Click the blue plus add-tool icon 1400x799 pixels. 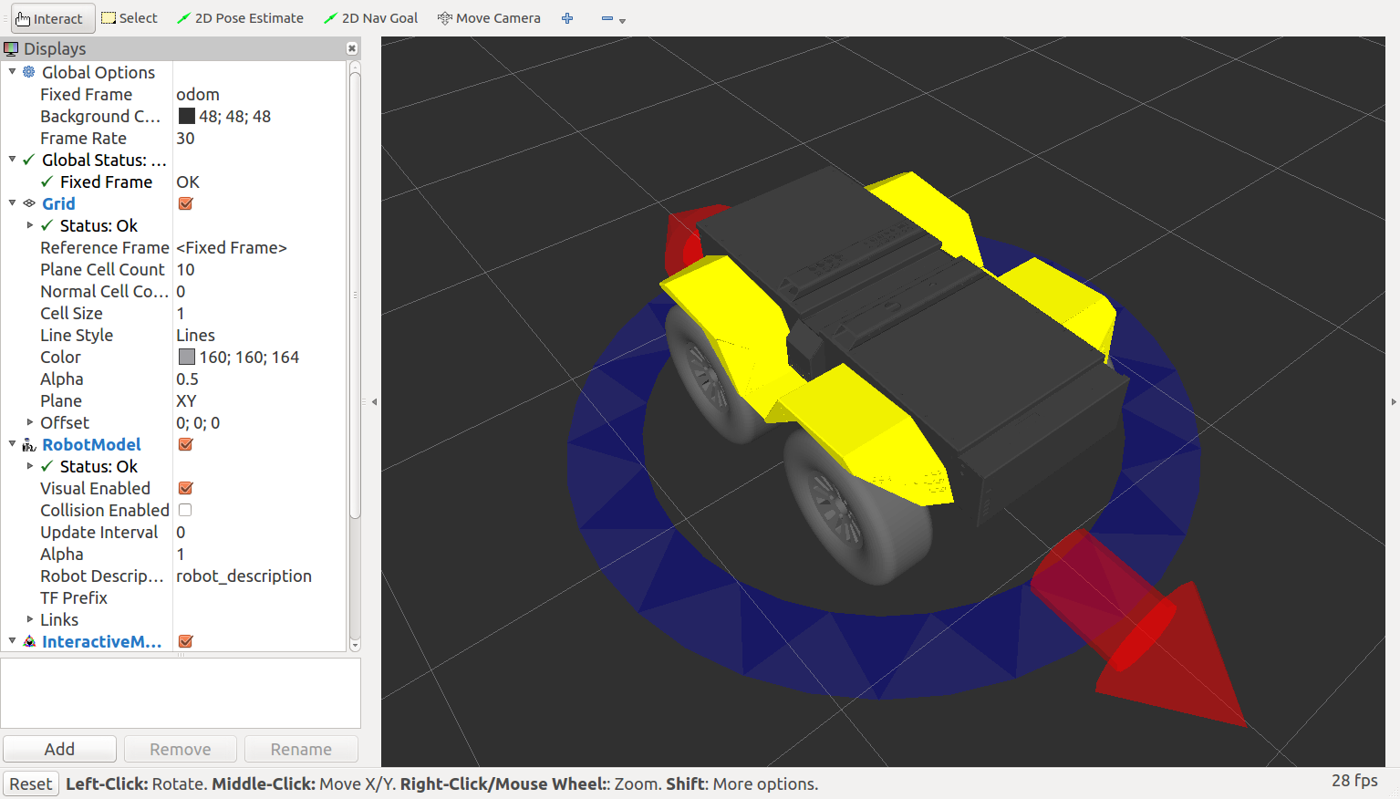point(567,18)
